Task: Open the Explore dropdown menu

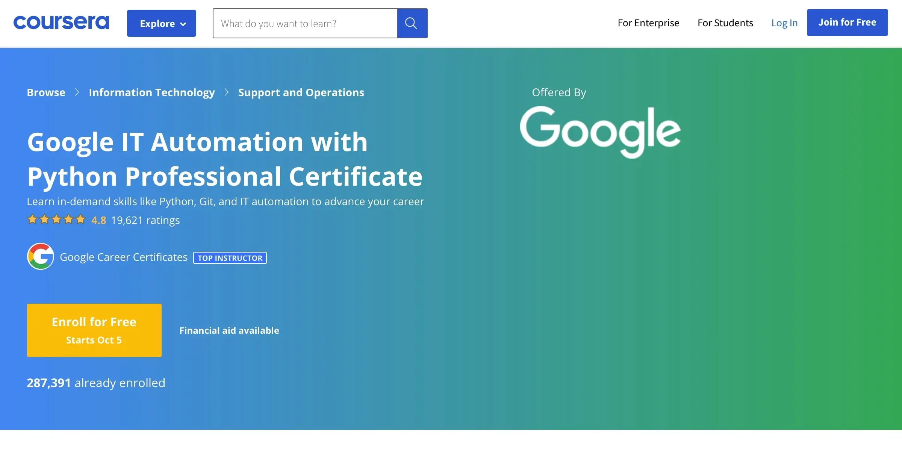Action: [162, 23]
